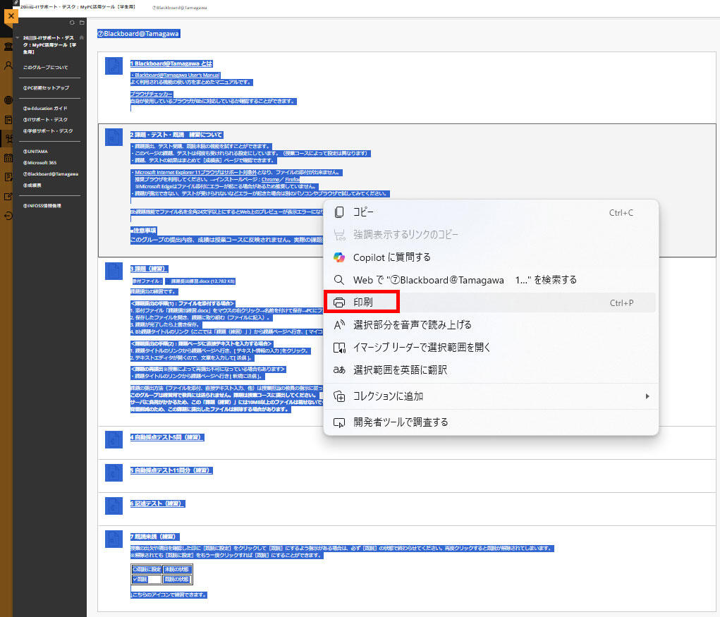Close the course panel with orange X
Viewport: 720px width, 617px height.
click(x=11, y=16)
